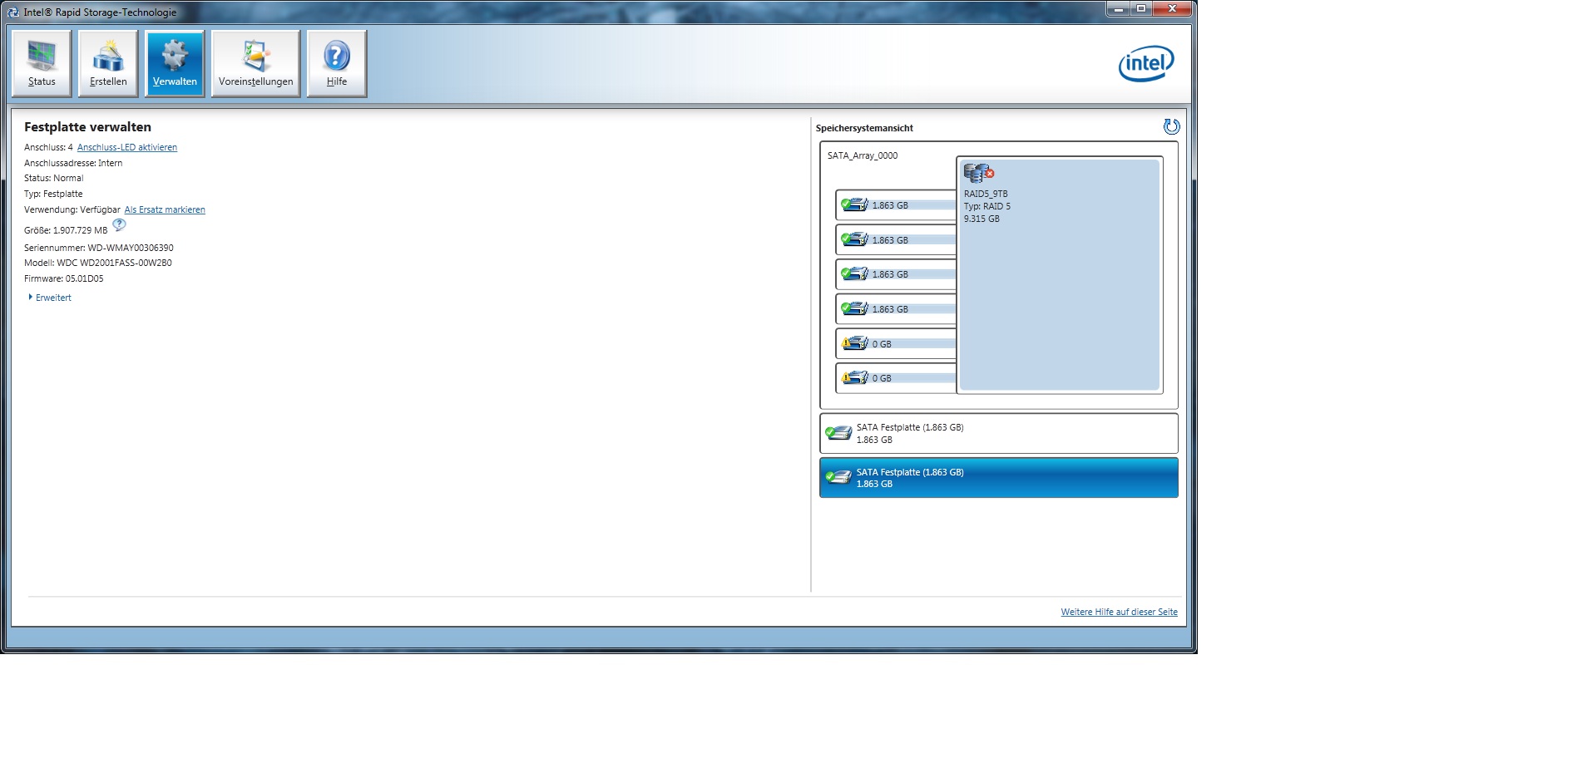Select the first 1.863 GB array disk
The height and width of the screenshot is (763, 1592).
897,205
